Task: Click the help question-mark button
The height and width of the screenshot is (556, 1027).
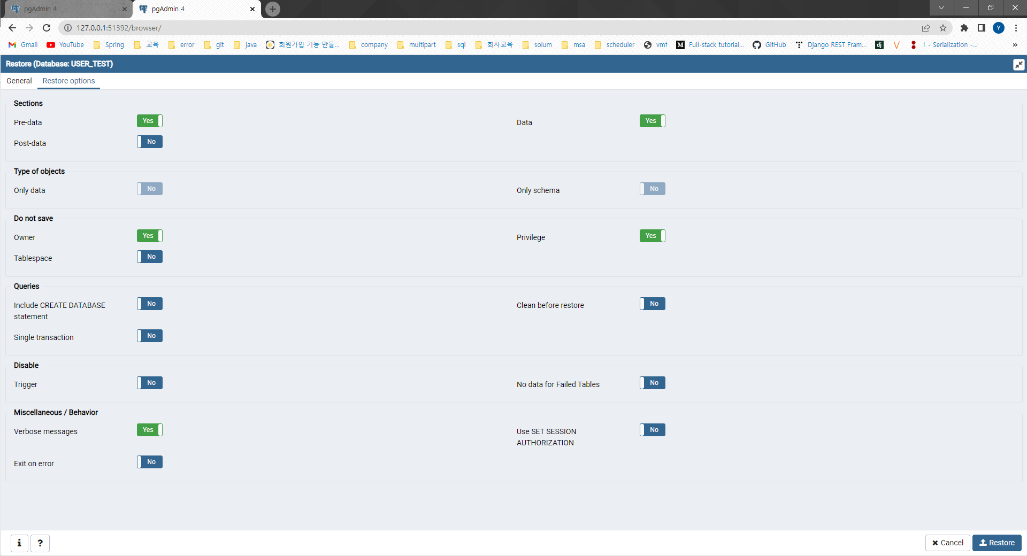Action: click(40, 543)
